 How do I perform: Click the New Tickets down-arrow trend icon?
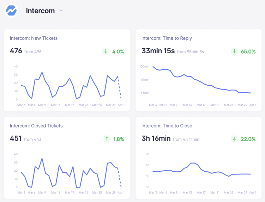[x=106, y=51]
